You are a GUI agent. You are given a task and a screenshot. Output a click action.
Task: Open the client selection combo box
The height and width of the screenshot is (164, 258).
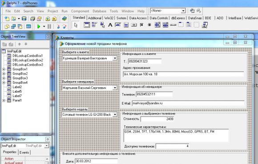click(115, 58)
